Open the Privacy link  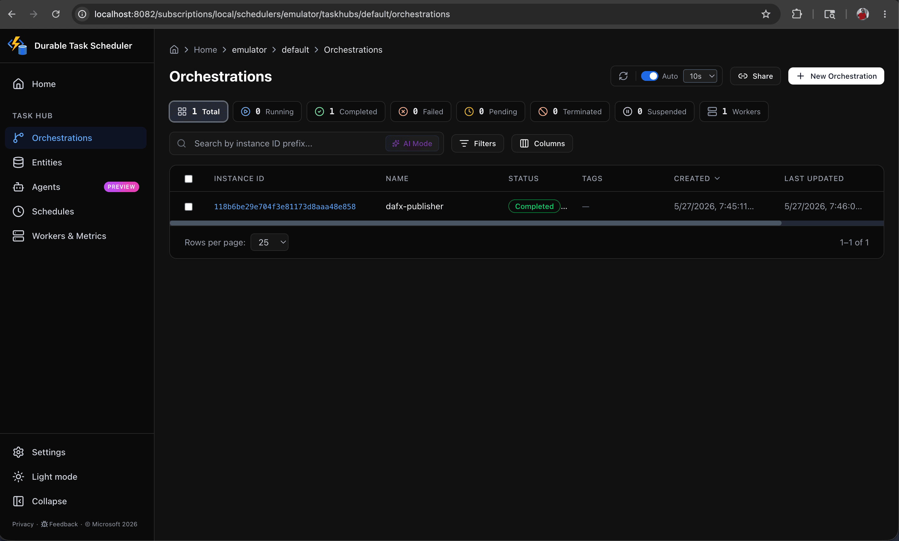point(23,524)
